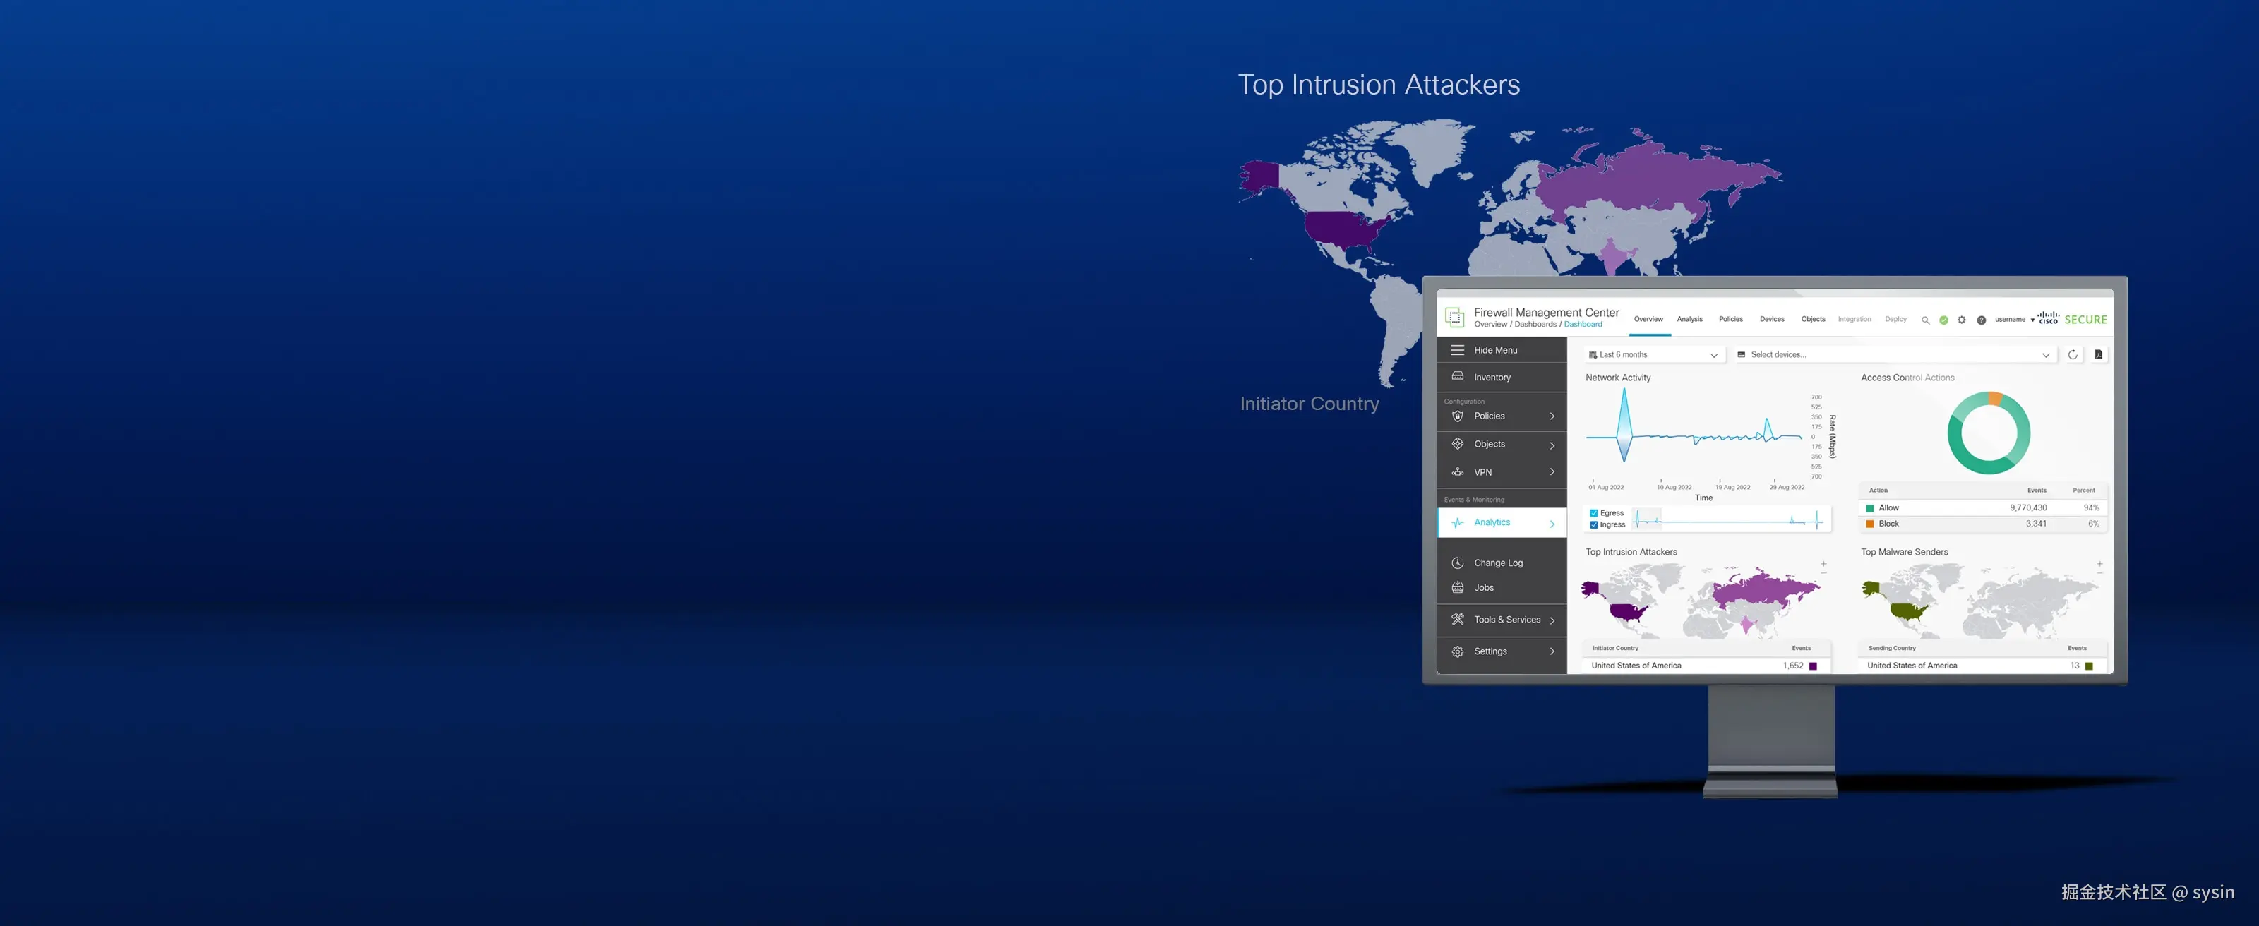Viewport: 2259px width, 926px height.
Task: Switch to the Analysis tab
Action: (x=1690, y=319)
